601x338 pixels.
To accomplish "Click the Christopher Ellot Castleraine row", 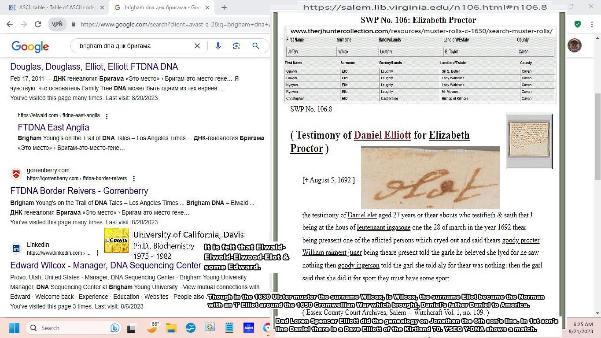I will [420, 98].
